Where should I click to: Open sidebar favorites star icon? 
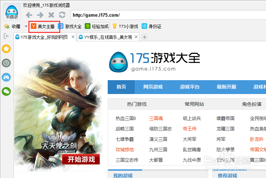pyautogui.click(x=6, y=49)
